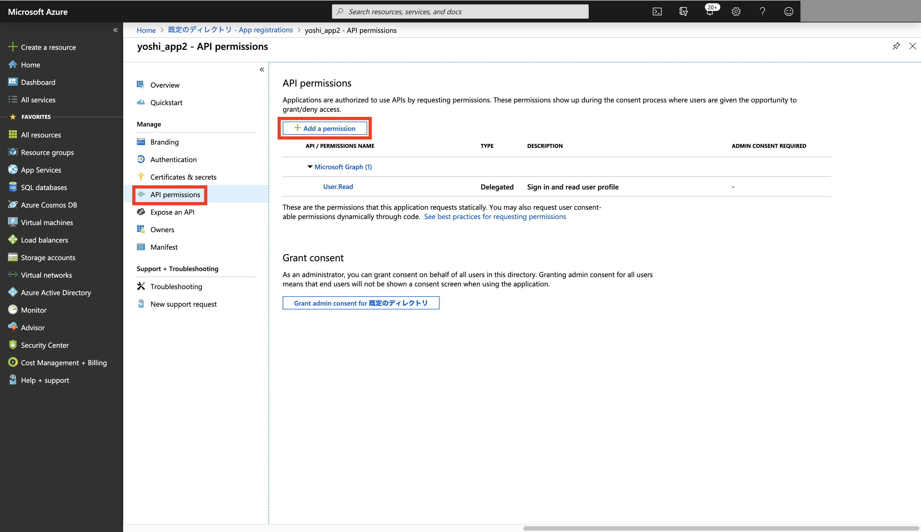The width and height of the screenshot is (921, 532).
Task: Open best practices for requesting permissions link
Action: (x=495, y=216)
